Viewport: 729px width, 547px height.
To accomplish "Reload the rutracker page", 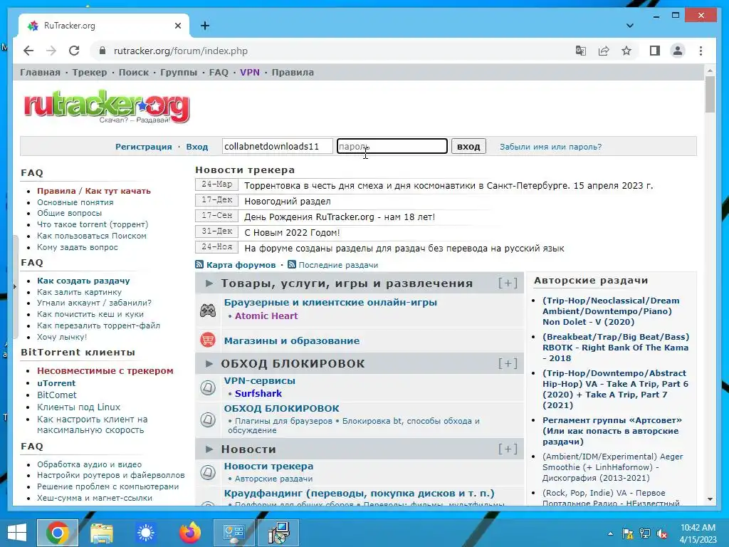I will [x=74, y=51].
